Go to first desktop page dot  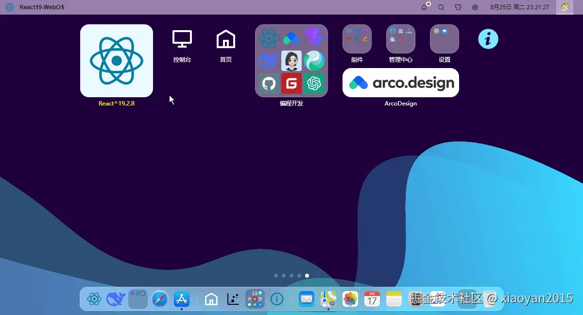tap(276, 276)
